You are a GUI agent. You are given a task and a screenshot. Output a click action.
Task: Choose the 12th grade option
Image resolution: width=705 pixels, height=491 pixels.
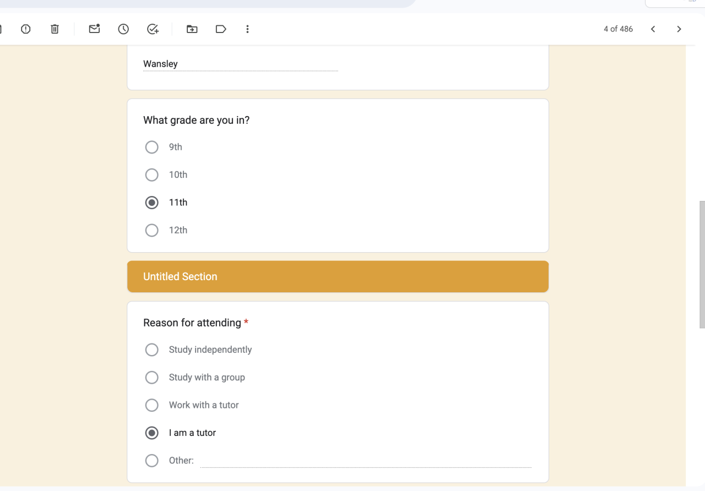[x=151, y=230]
